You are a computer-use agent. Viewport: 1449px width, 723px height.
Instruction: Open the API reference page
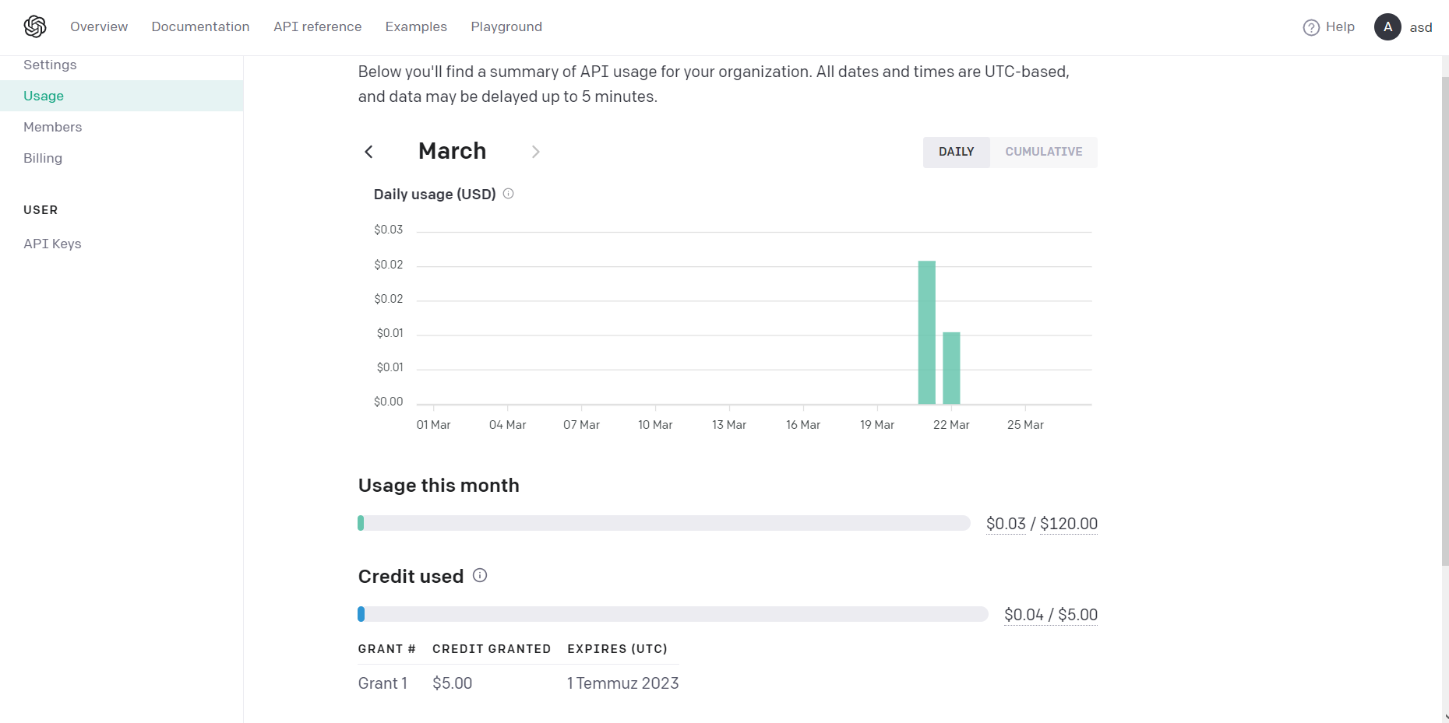(317, 26)
